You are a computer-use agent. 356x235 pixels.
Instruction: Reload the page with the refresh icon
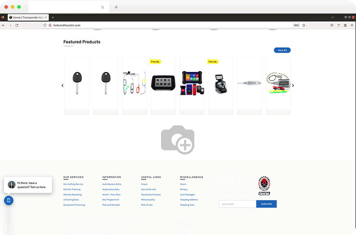[17, 25]
